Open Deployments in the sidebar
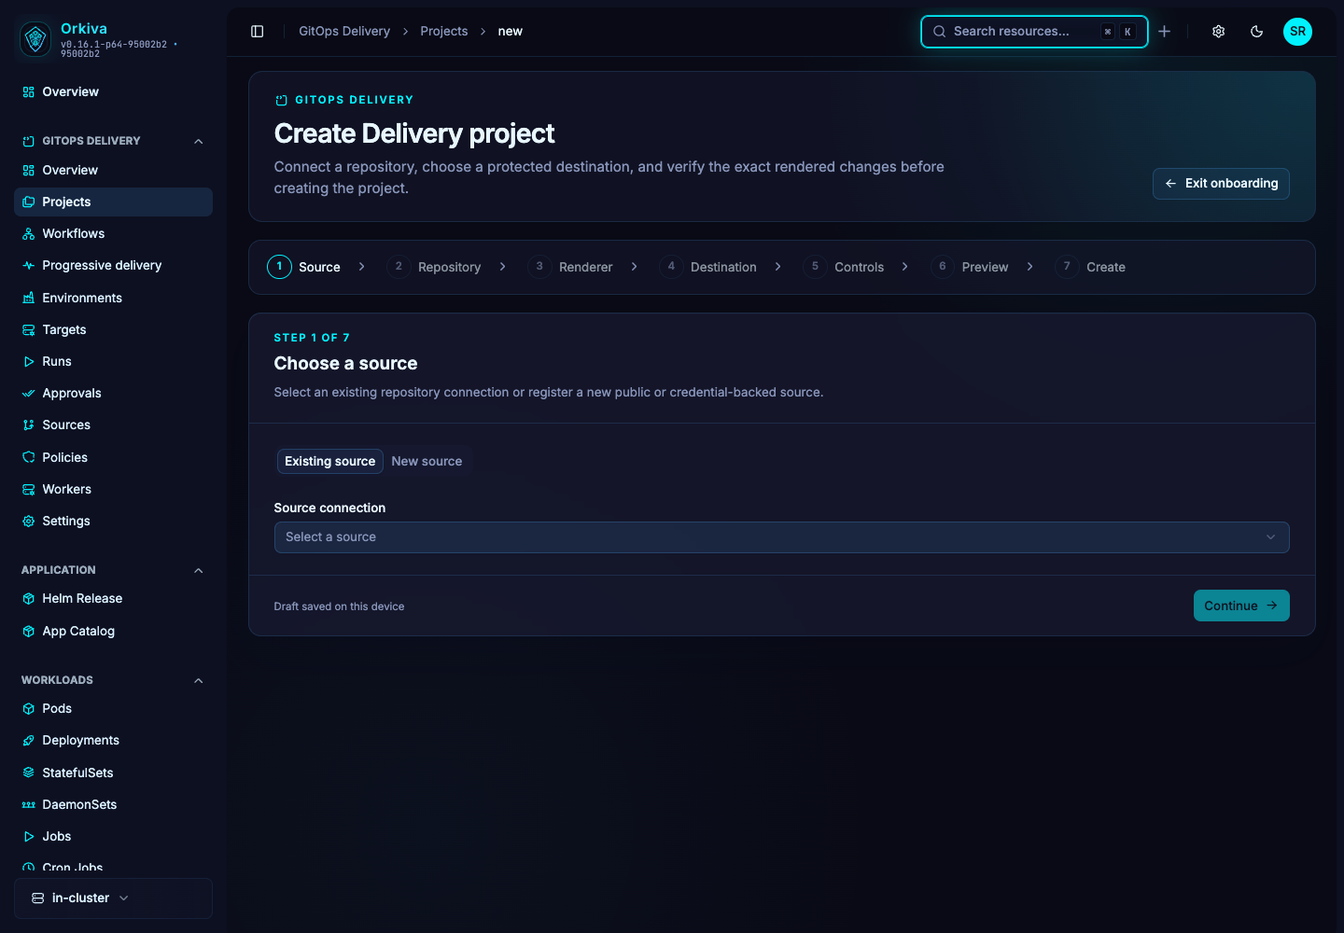Screen dimensions: 1344x933 113,741
